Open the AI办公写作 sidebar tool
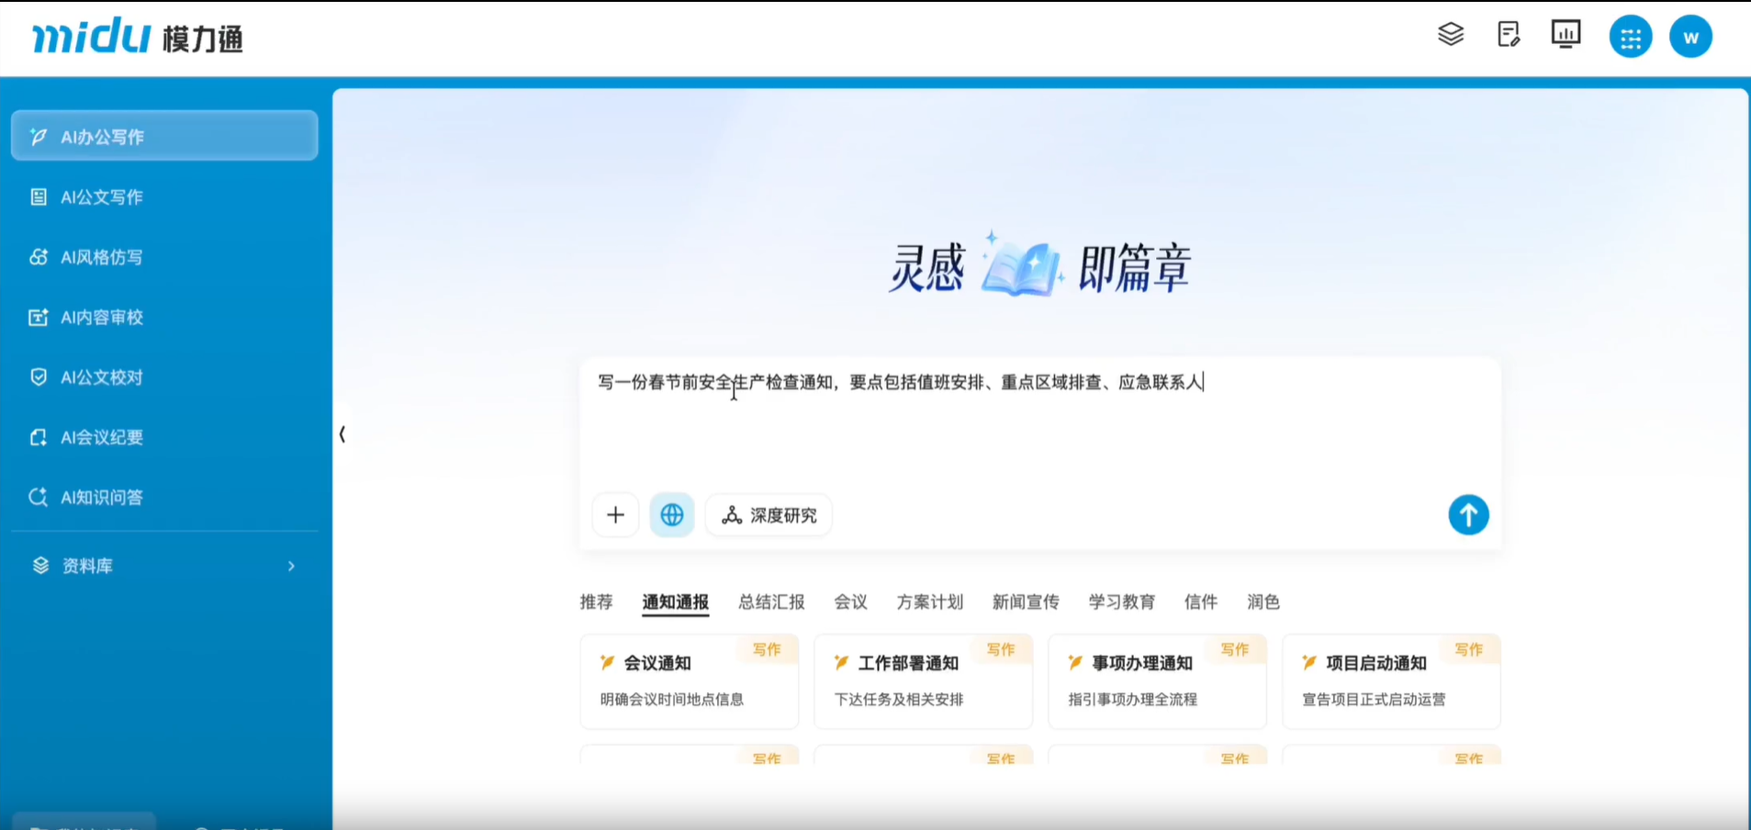1751x830 pixels. tap(103, 135)
